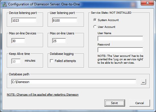Click the Database logging group label
Screen dimensions: 156x112
62,54
